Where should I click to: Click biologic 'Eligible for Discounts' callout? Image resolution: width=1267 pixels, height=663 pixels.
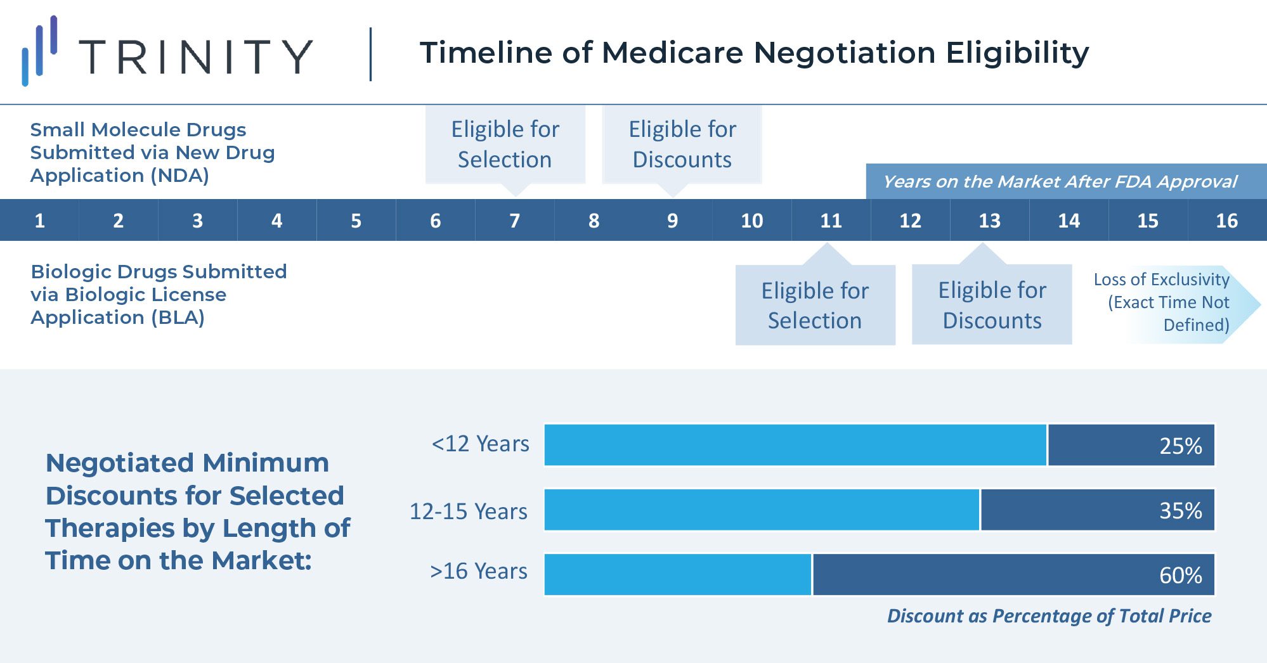pyautogui.click(x=992, y=306)
